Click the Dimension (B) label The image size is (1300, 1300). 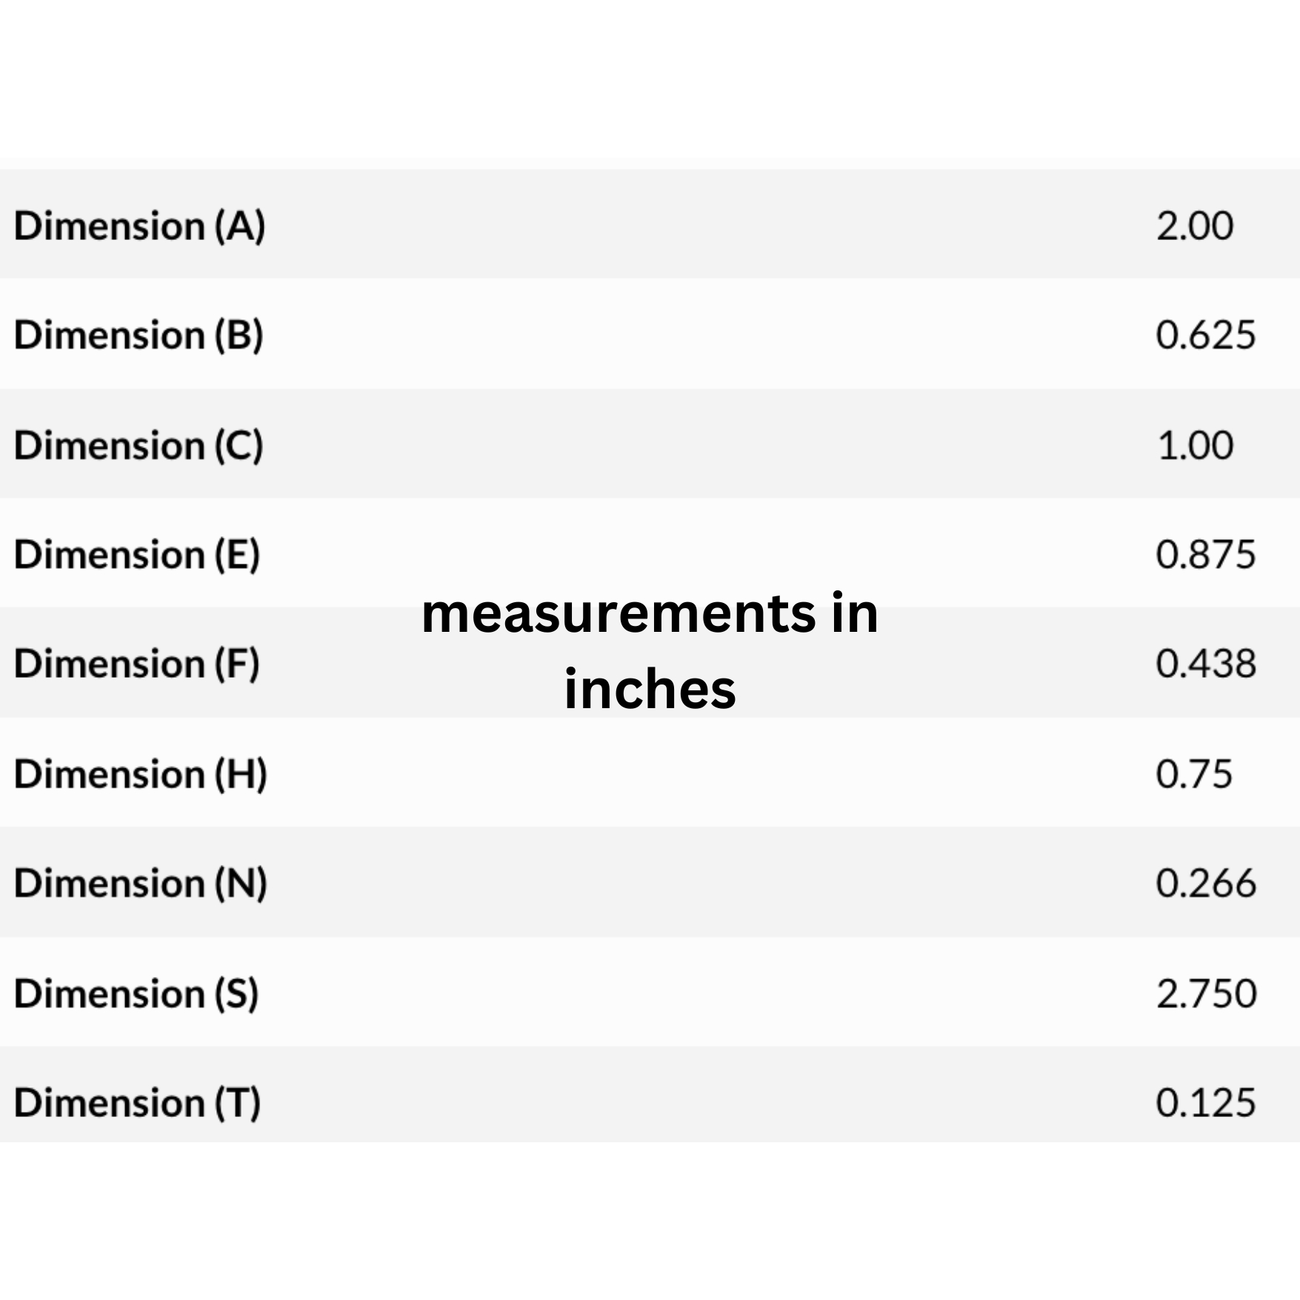click(x=139, y=335)
